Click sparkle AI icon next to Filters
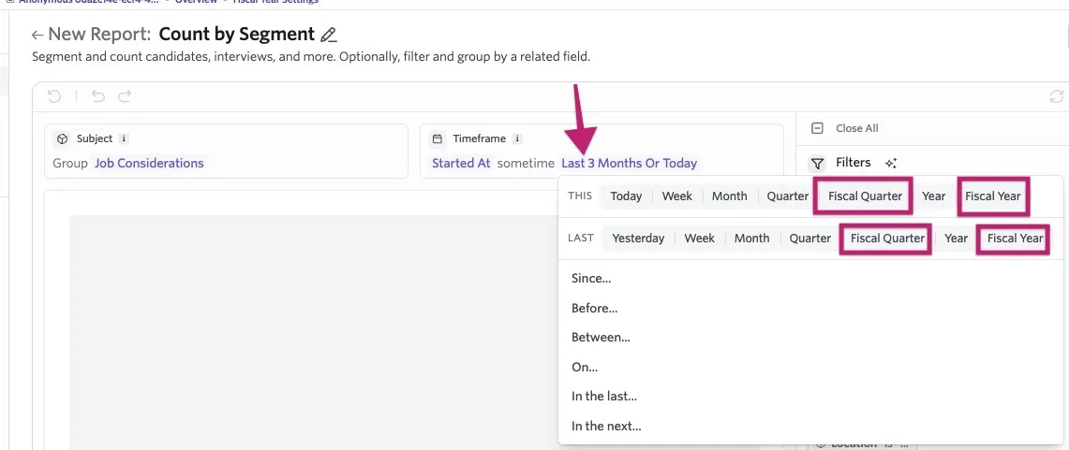 890,164
